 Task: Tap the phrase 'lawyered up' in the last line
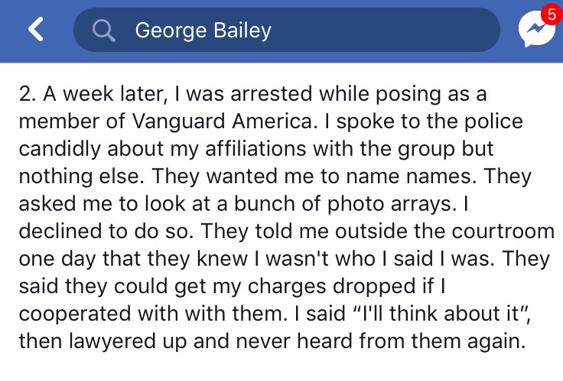(x=128, y=341)
